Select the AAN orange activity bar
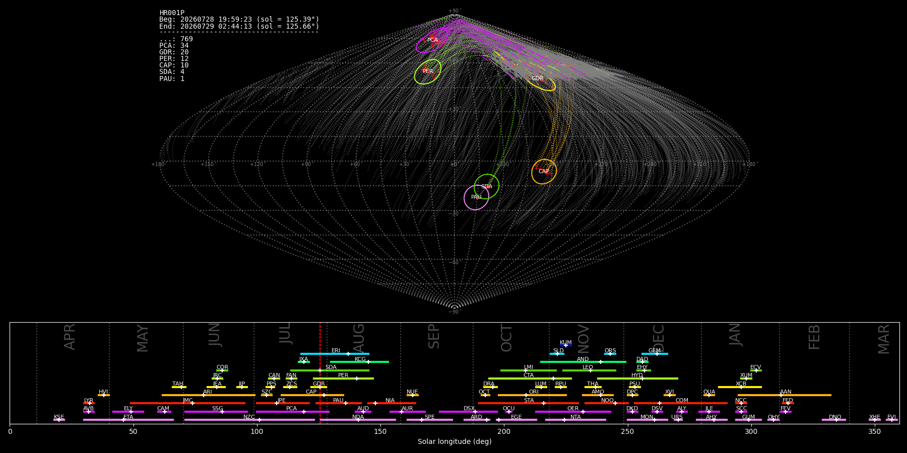 click(x=785, y=395)
